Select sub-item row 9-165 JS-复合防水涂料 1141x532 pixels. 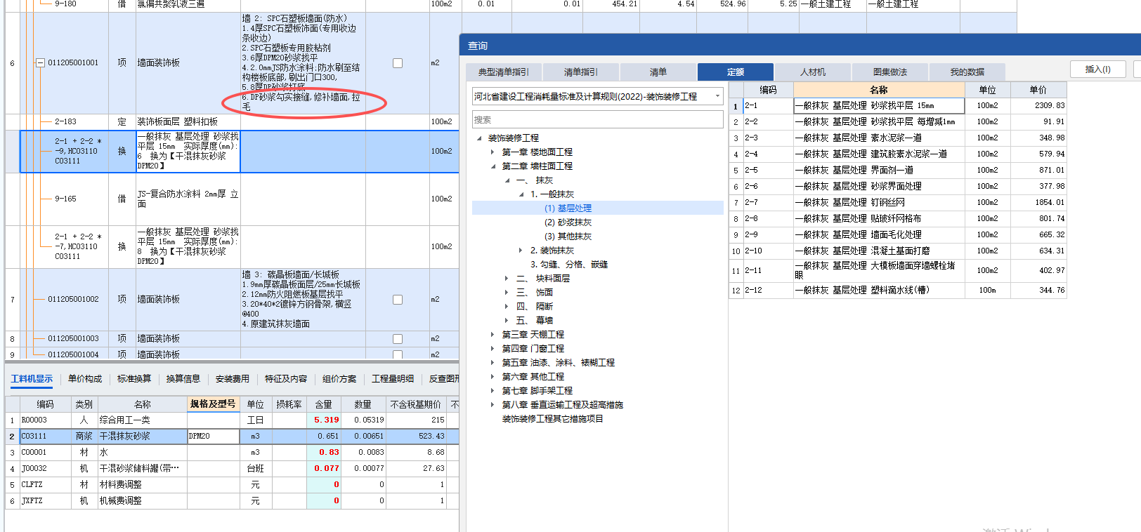pos(232,199)
